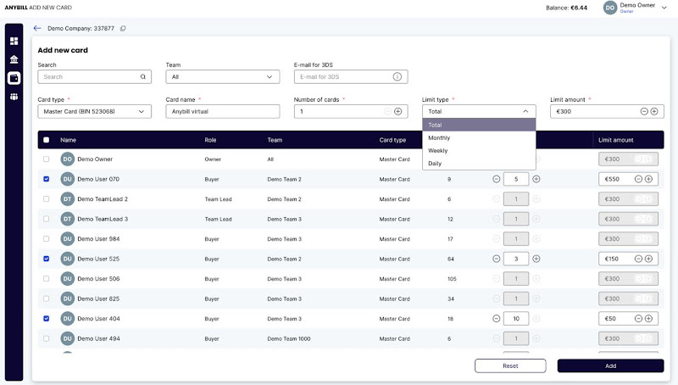Click the Role column header
This screenshot has width=678, height=385.
[x=210, y=140]
